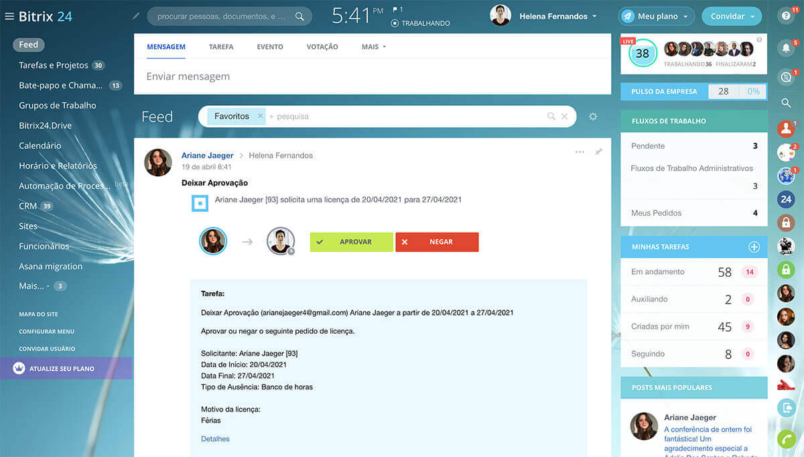Click the right sidebar search magnifier

[786, 103]
